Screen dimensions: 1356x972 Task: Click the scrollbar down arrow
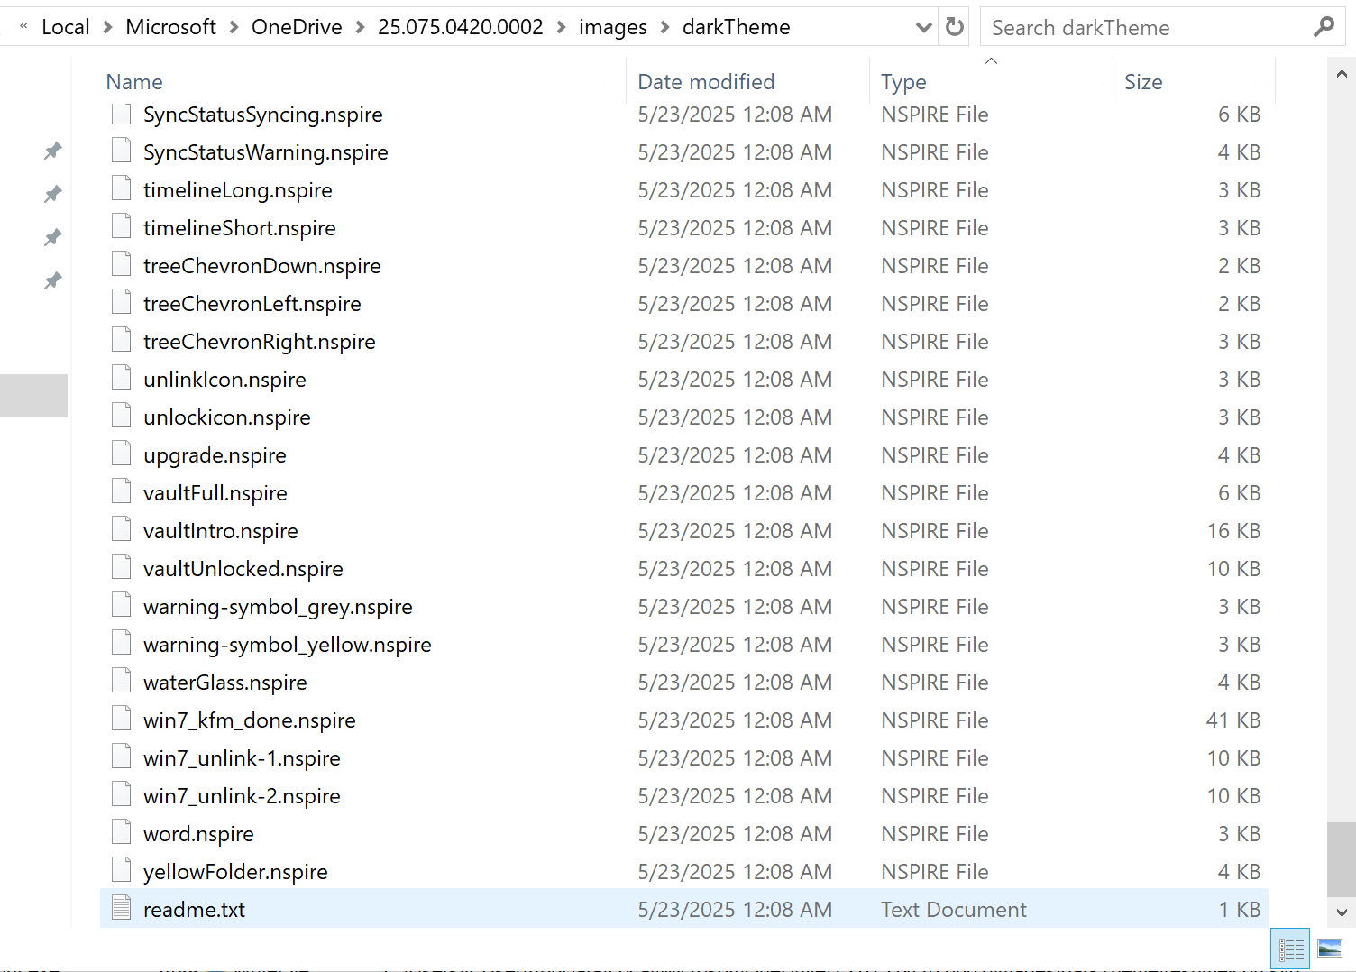(1342, 912)
